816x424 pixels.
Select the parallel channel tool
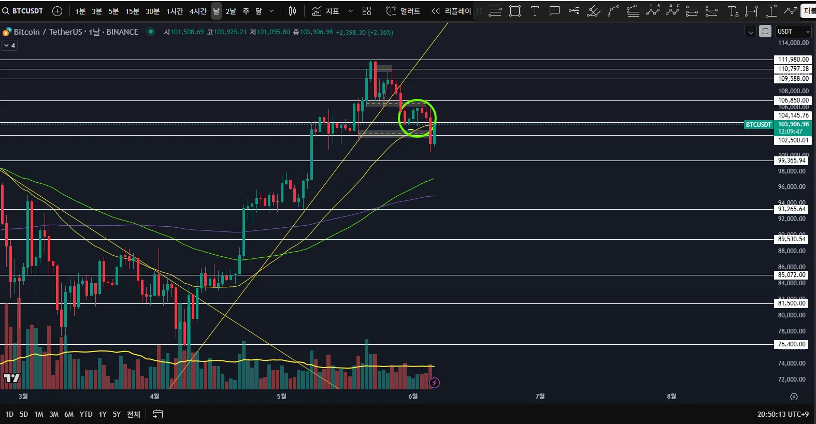(594, 11)
